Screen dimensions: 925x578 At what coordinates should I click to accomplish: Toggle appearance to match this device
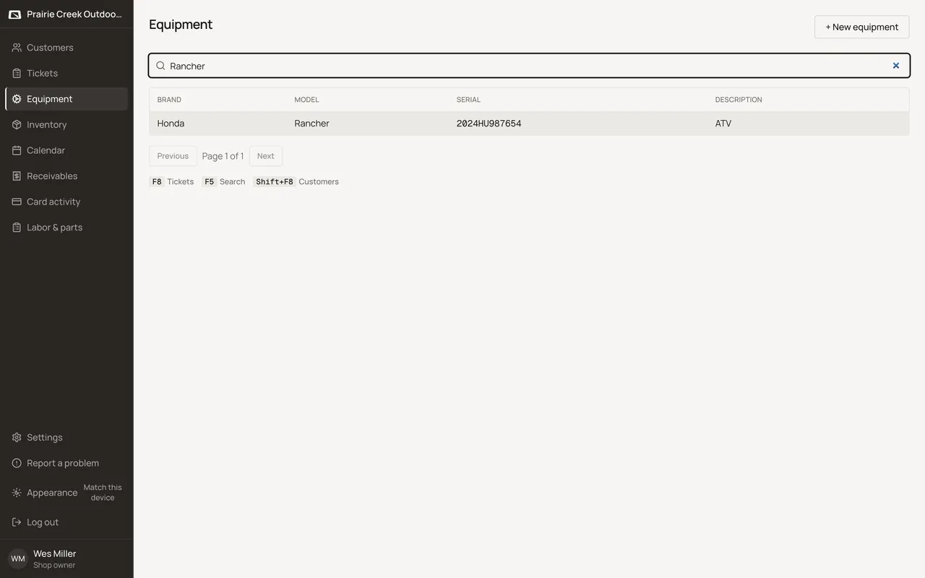coord(103,493)
